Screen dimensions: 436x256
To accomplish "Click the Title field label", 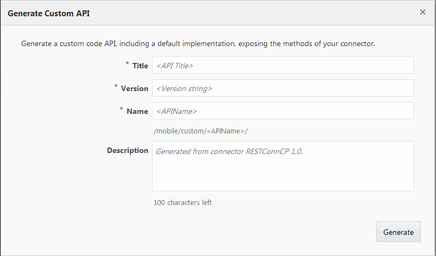I will [x=140, y=66].
